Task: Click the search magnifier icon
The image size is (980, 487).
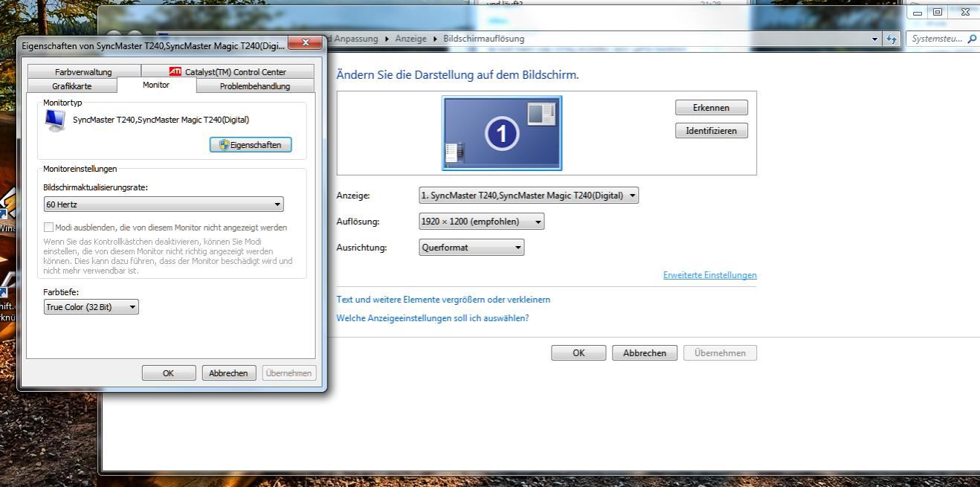Action: pos(973,39)
